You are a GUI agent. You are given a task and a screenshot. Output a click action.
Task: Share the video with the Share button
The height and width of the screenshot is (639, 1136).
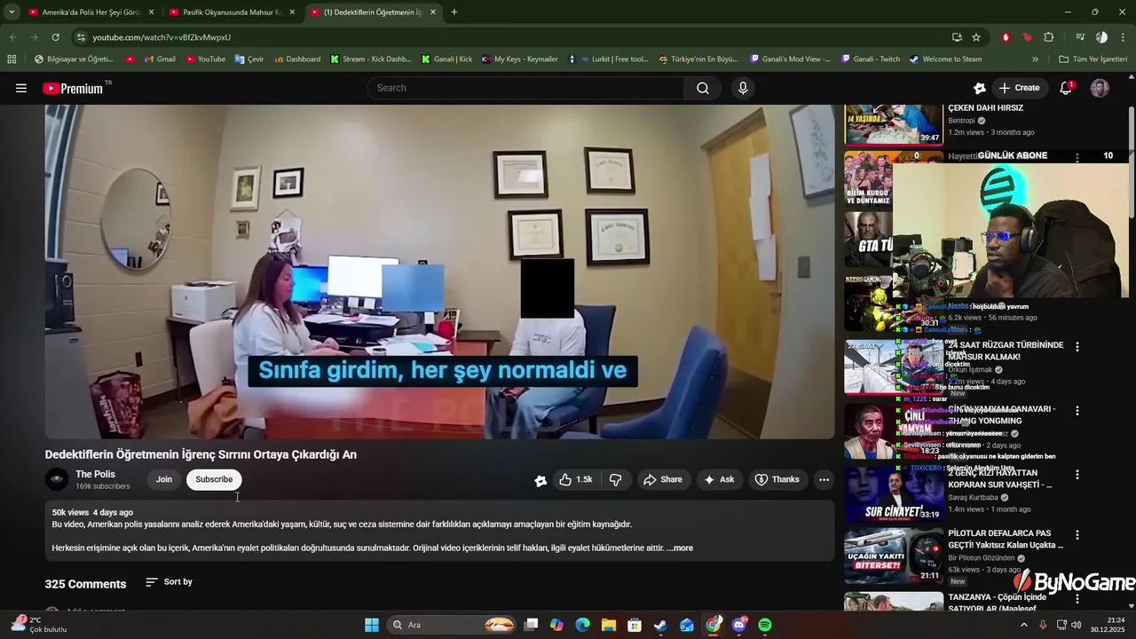point(663,479)
